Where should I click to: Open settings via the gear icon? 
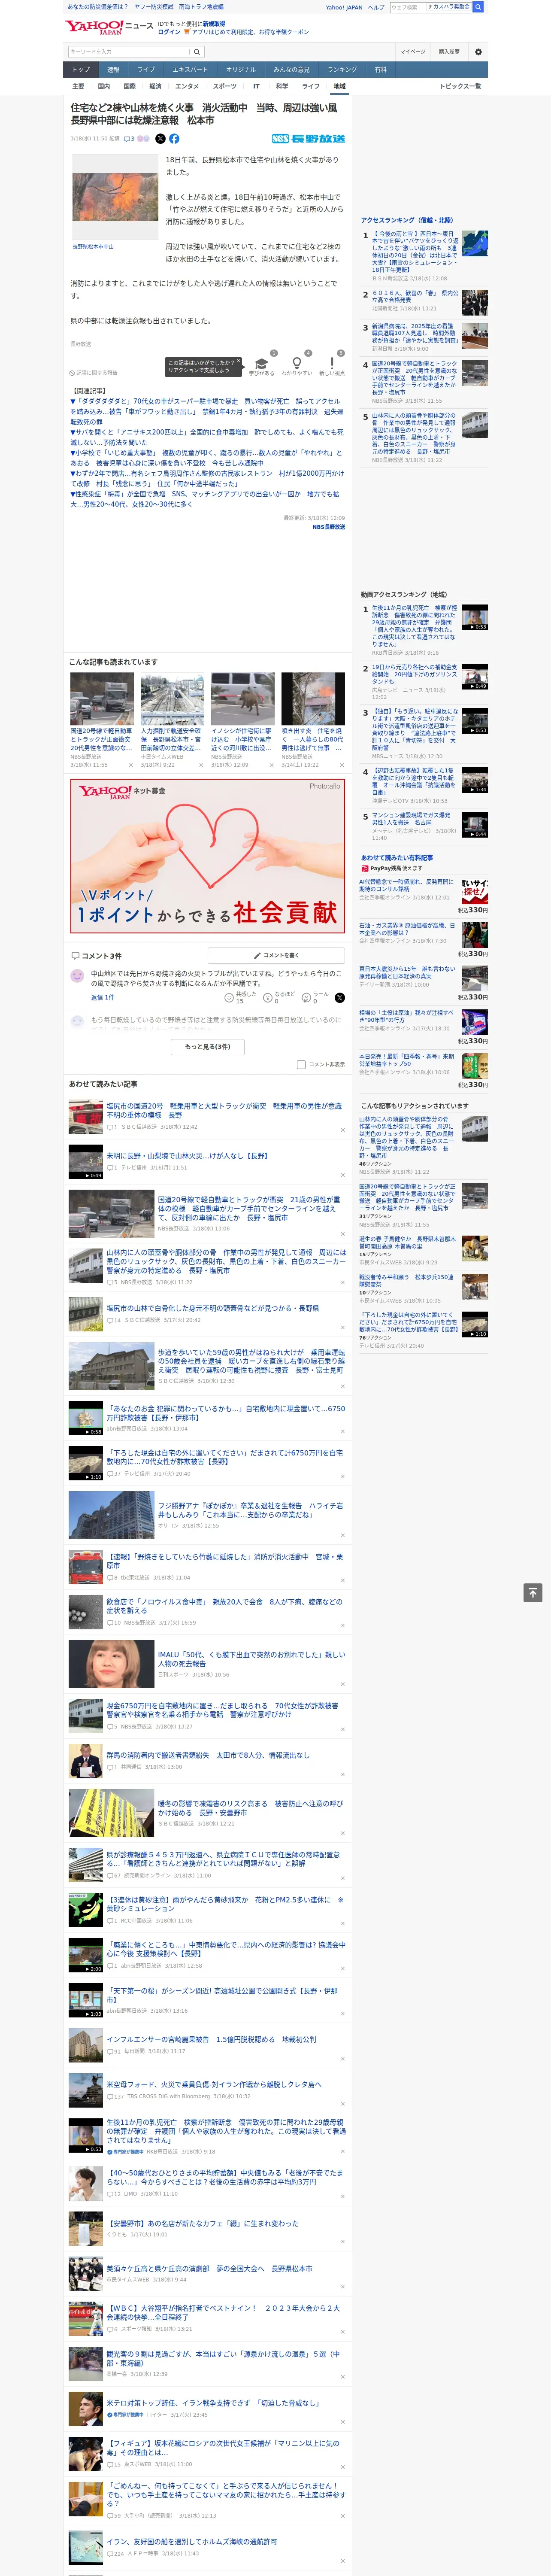(478, 52)
